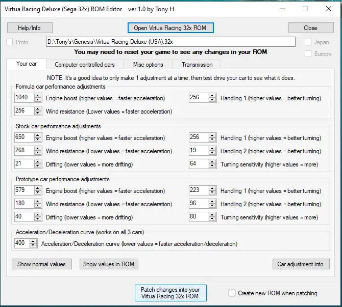Image resolution: width=342 pixels, height=307 pixels.
Task: Patch changes into your Virtua Racing ROM
Action: click(x=170, y=293)
